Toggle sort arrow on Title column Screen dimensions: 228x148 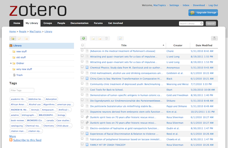pyautogui.click(x=163, y=45)
